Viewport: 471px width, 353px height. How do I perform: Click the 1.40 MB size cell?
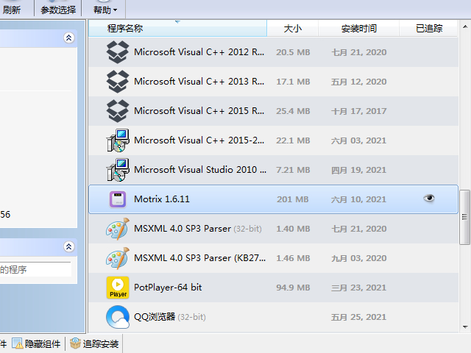tap(293, 229)
